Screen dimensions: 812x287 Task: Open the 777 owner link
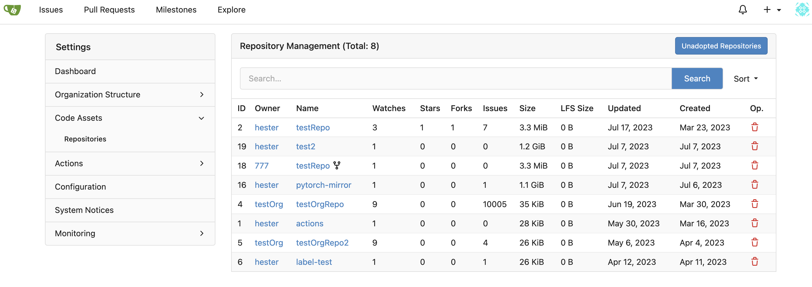261,166
